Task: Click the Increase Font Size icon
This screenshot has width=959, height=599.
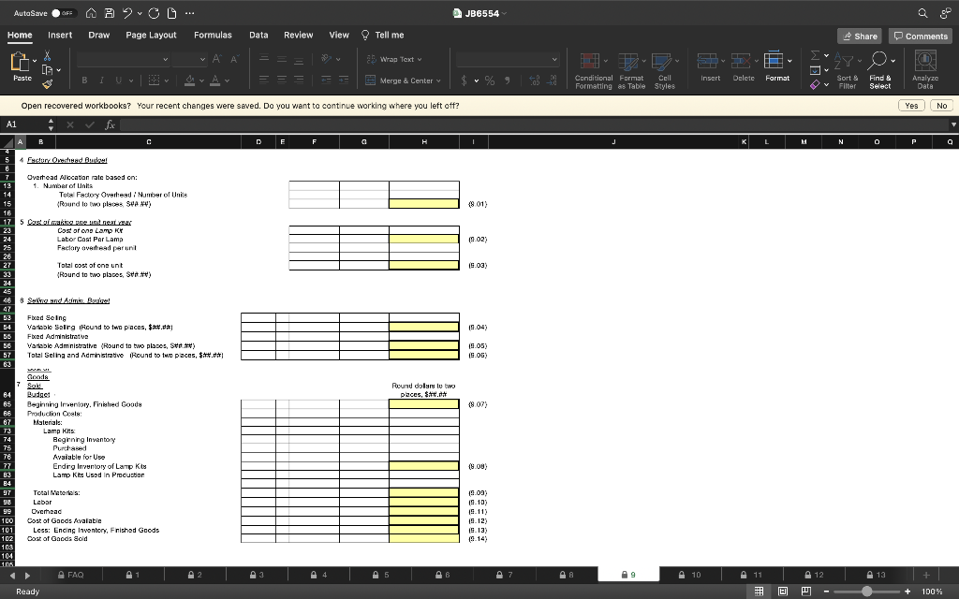Action: point(216,59)
